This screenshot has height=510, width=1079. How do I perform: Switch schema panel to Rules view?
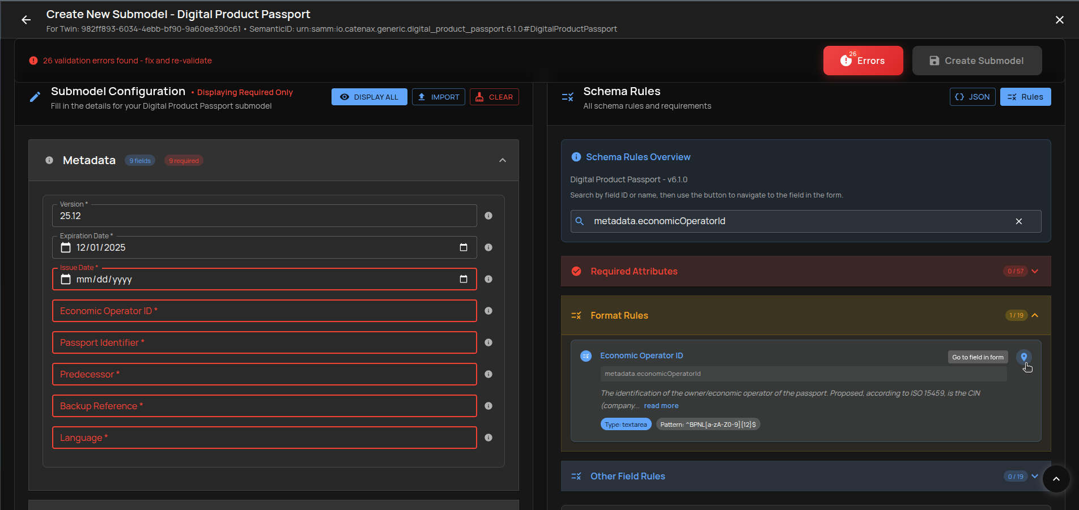[x=1025, y=97]
